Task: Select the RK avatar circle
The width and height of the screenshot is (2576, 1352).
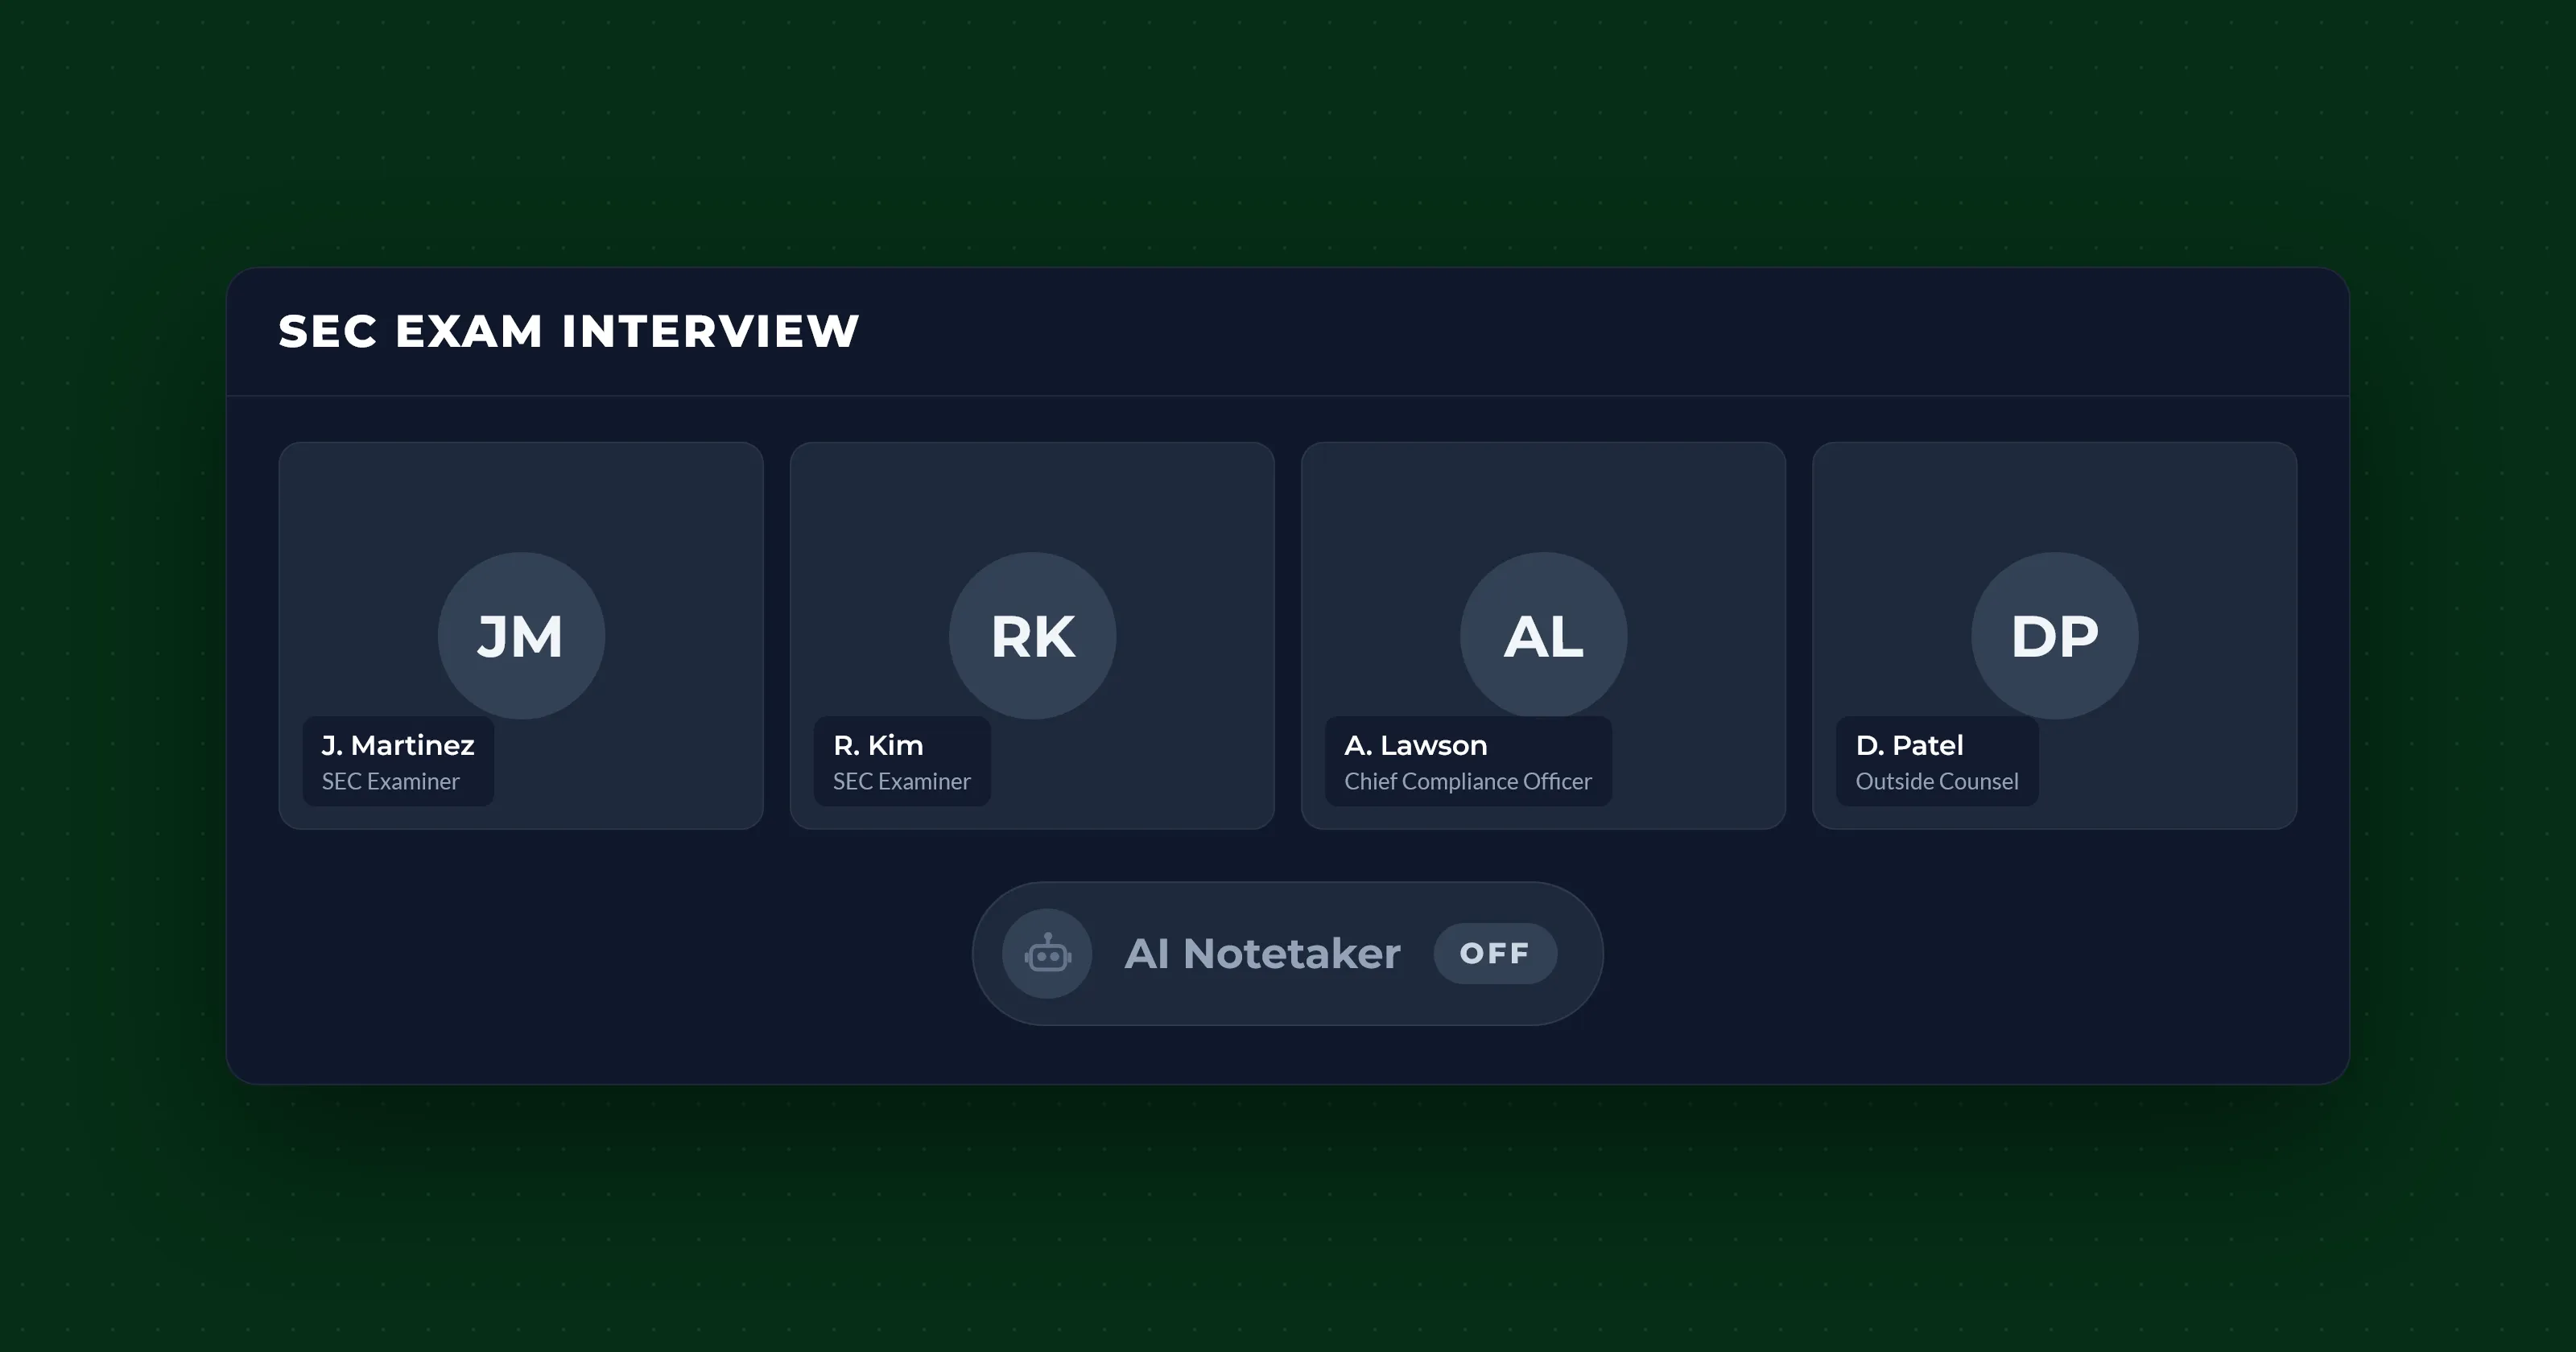Action: pos(1032,636)
